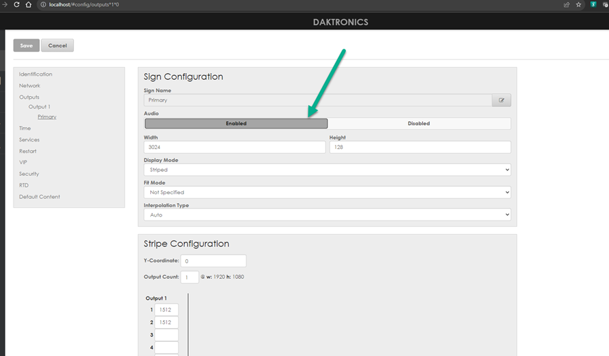The image size is (609, 356).
Task: Open the Display Mode dropdown
Action: (327, 170)
